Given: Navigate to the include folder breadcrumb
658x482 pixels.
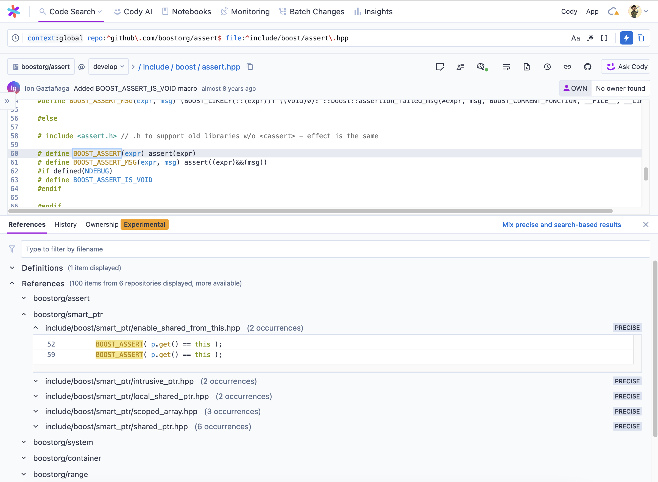Looking at the screenshot, I should (156, 67).
